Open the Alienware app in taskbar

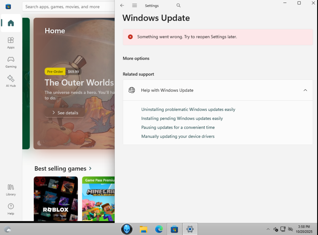(127, 229)
